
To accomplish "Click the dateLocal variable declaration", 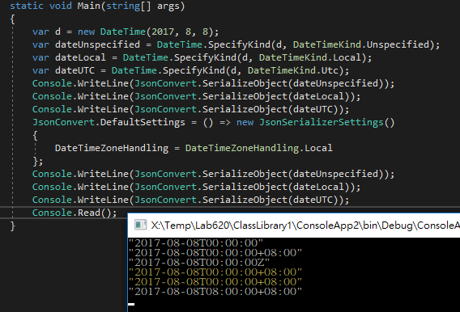I will [80, 57].
